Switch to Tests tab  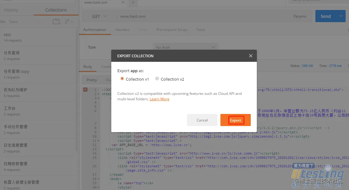(200, 30)
